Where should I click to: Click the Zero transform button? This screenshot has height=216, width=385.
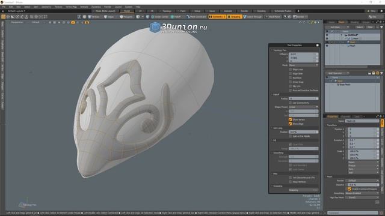tap(363, 169)
